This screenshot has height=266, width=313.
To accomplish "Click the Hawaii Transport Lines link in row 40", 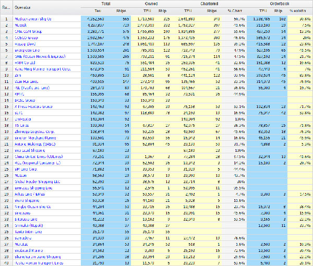I will click(39, 263).
